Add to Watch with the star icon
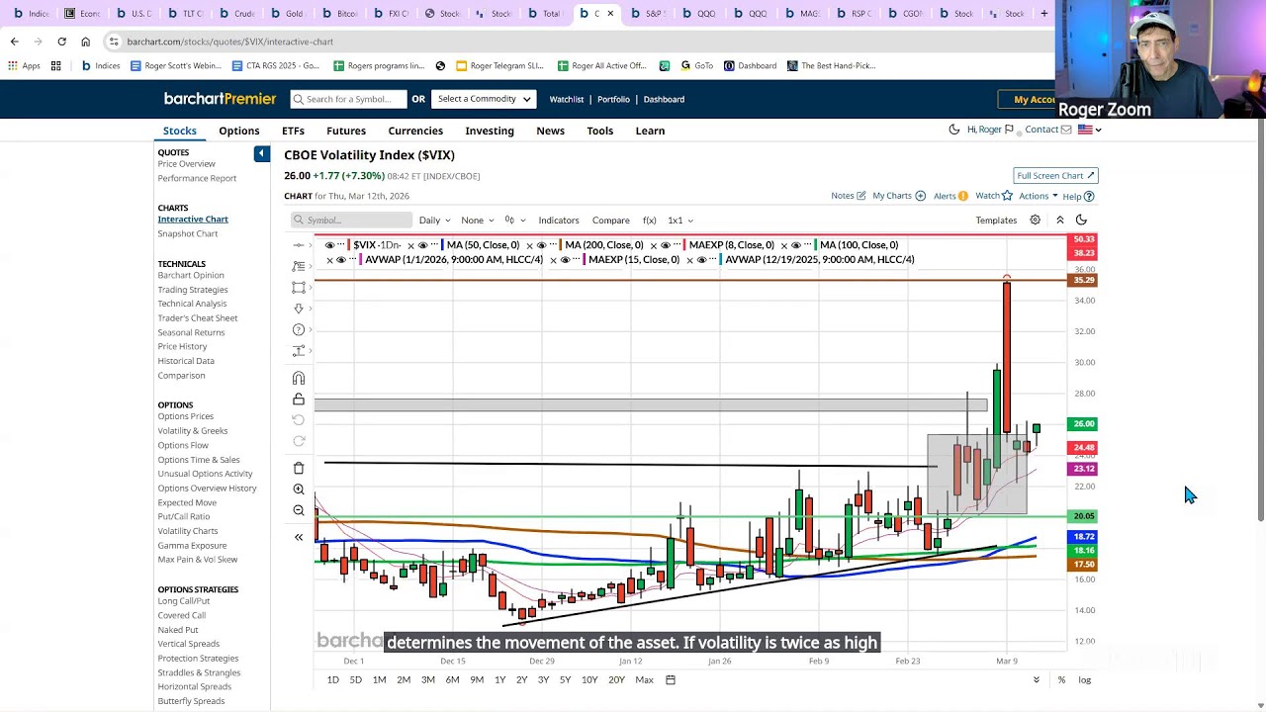This screenshot has width=1266, height=712. [993, 196]
